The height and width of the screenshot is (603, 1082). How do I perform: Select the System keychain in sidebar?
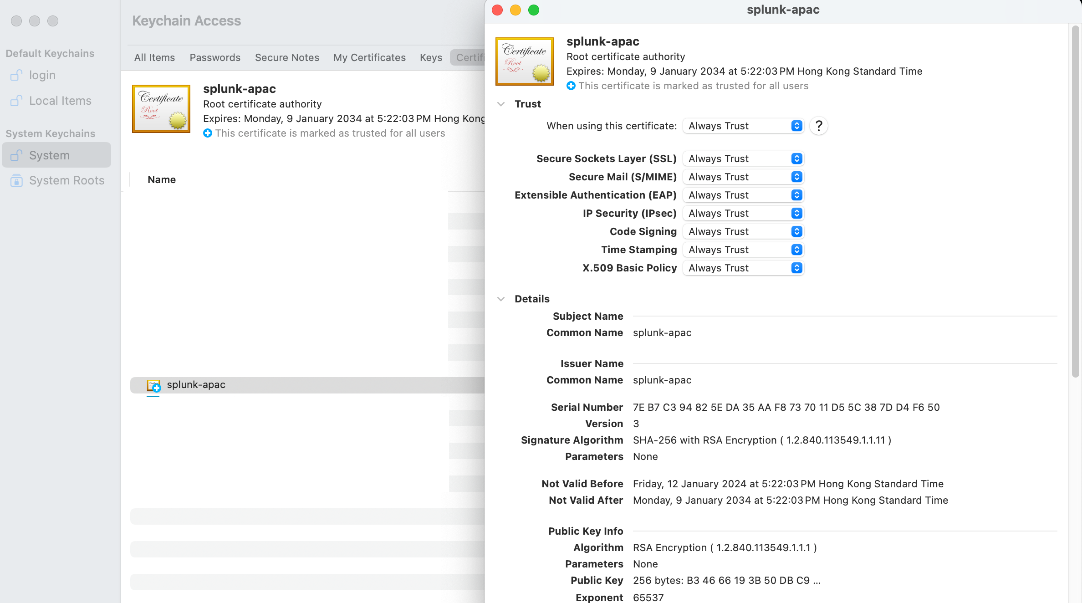[56, 155]
